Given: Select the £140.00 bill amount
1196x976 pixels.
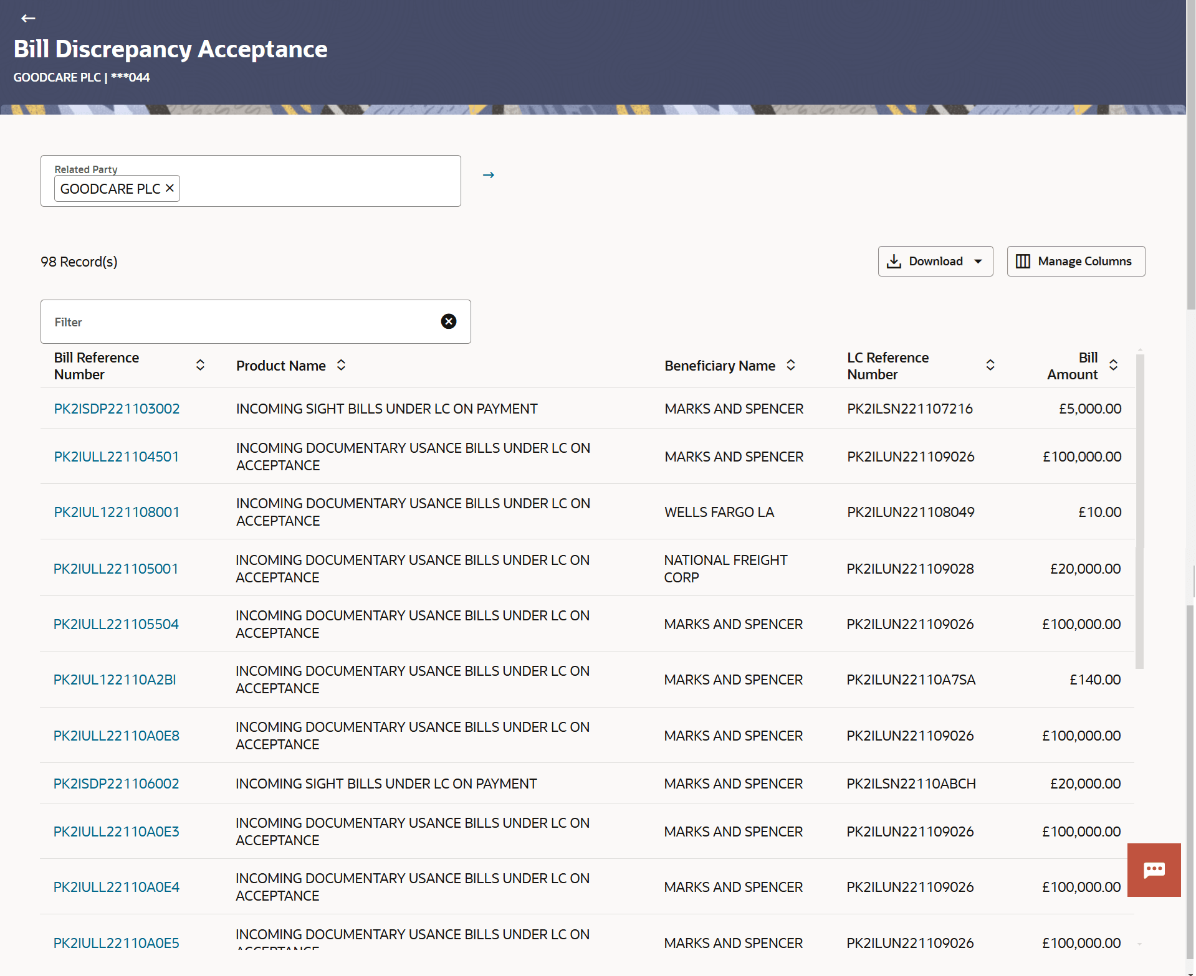Looking at the screenshot, I should (1095, 680).
